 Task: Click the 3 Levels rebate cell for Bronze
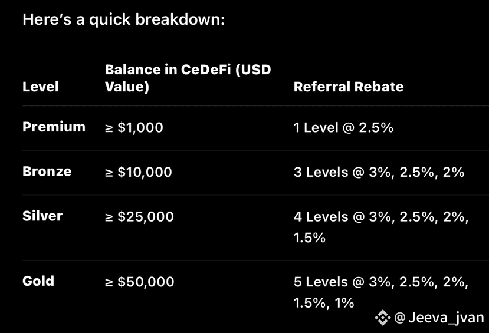(379, 172)
